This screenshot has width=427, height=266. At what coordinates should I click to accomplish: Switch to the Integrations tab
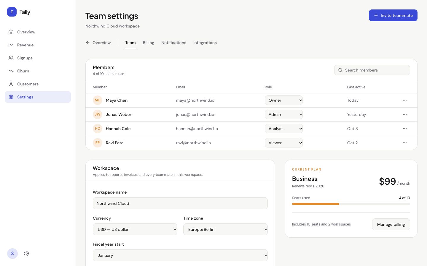205,43
